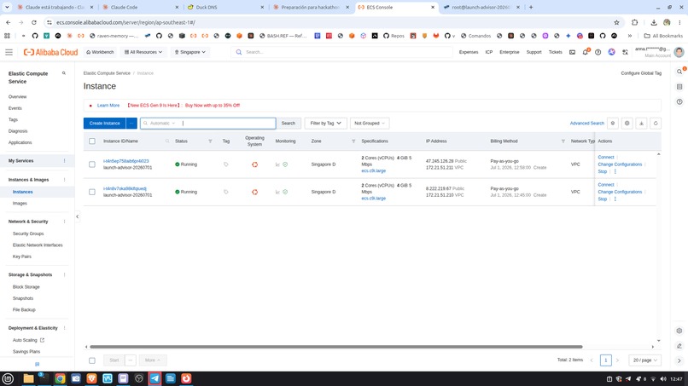Open more actions for instance 47.245.126.28
Viewport: 688px width, 386px height.
615,171
